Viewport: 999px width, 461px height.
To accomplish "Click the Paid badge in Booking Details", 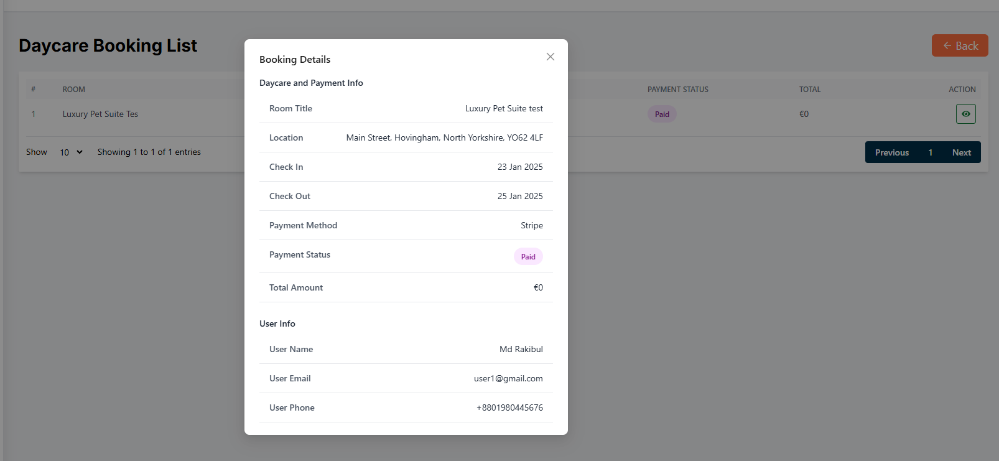I will pyautogui.click(x=528, y=257).
